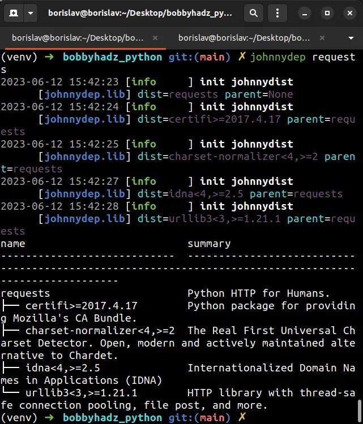Close the first terminal tab
The height and width of the screenshot is (424, 363).
pyautogui.click(x=155, y=38)
